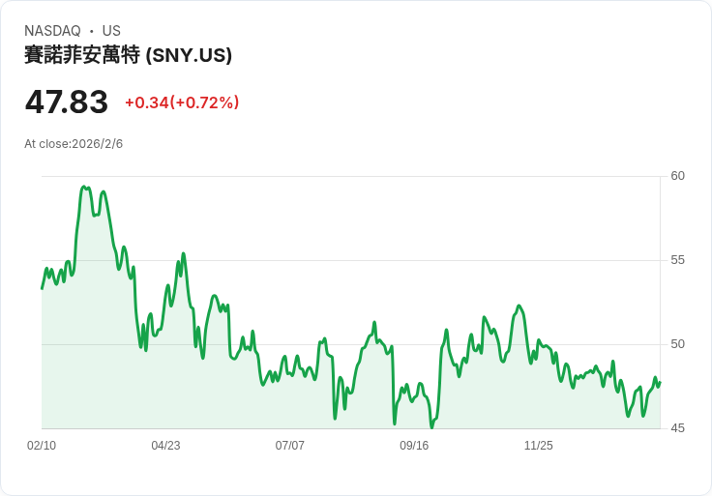Click the 45 price axis label
This screenshot has height=496, width=712.
pyautogui.click(x=677, y=428)
